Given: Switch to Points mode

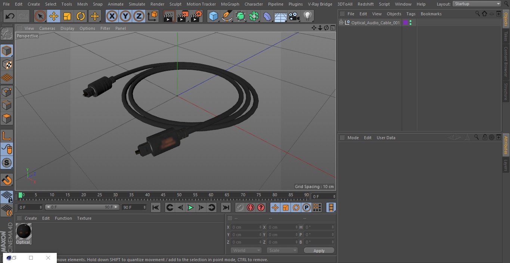Looking at the screenshot, I should click(x=7, y=92).
